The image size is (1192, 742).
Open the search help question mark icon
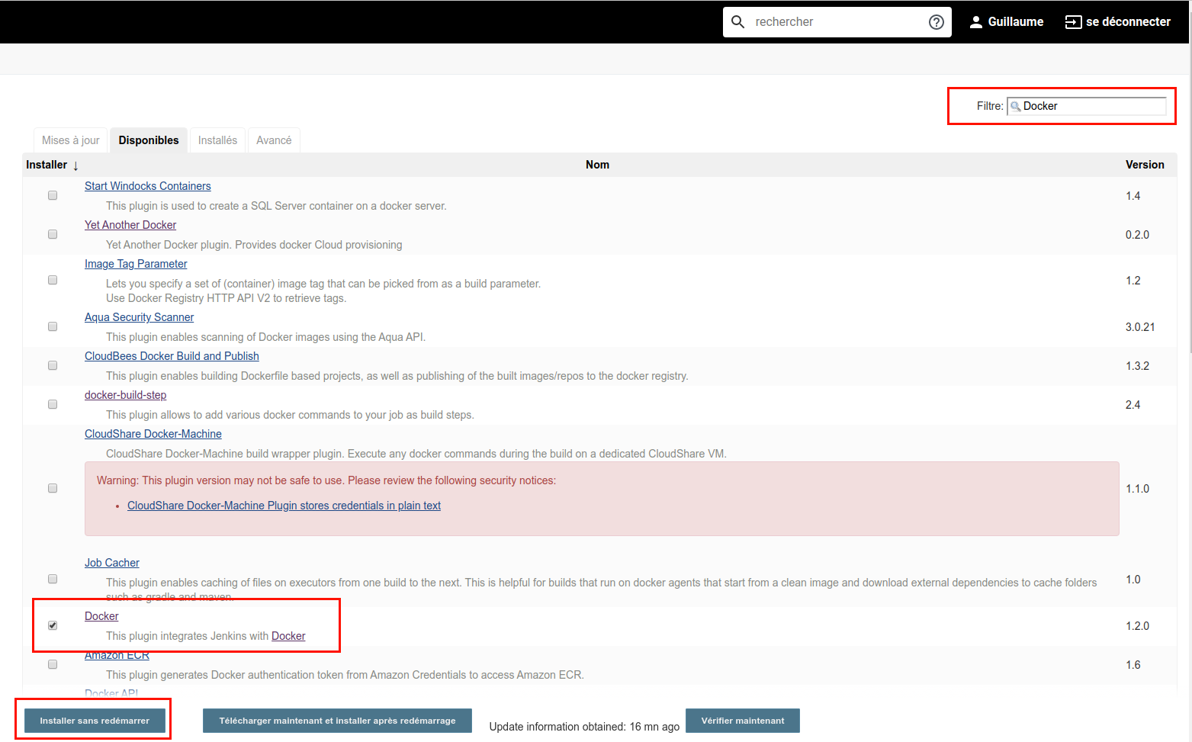pyautogui.click(x=936, y=22)
